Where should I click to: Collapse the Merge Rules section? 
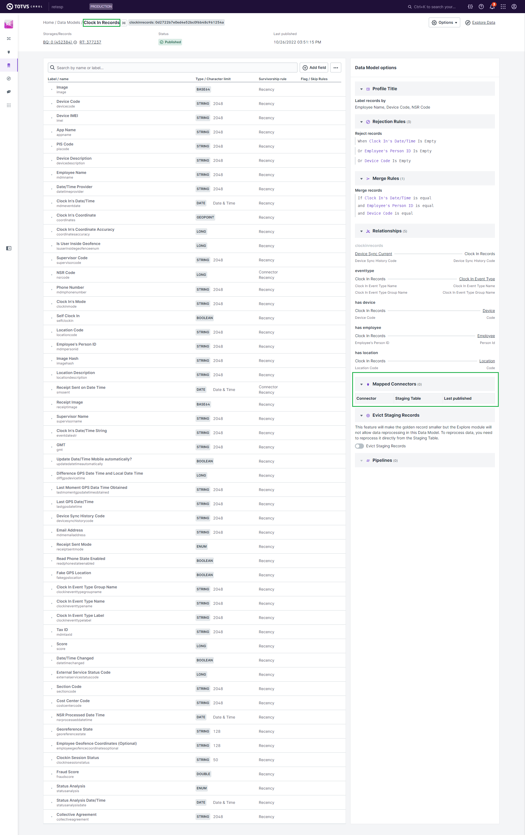pyautogui.click(x=361, y=179)
